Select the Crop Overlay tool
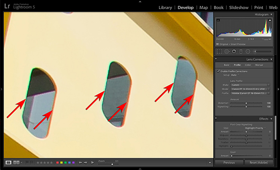Image resolution: width=280 pixels, height=170 pixels. 219,51
